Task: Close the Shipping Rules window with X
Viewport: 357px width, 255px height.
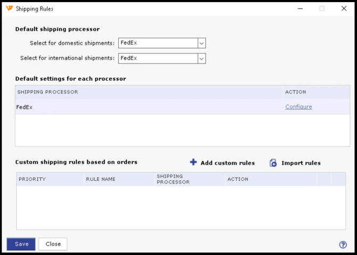Action: [x=344, y=9]
